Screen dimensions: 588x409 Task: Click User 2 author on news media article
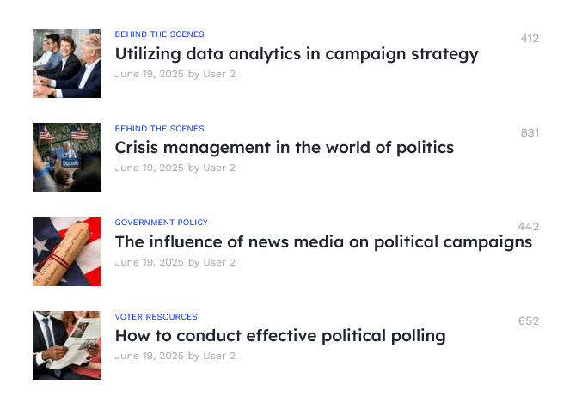(x=219, y=262)
